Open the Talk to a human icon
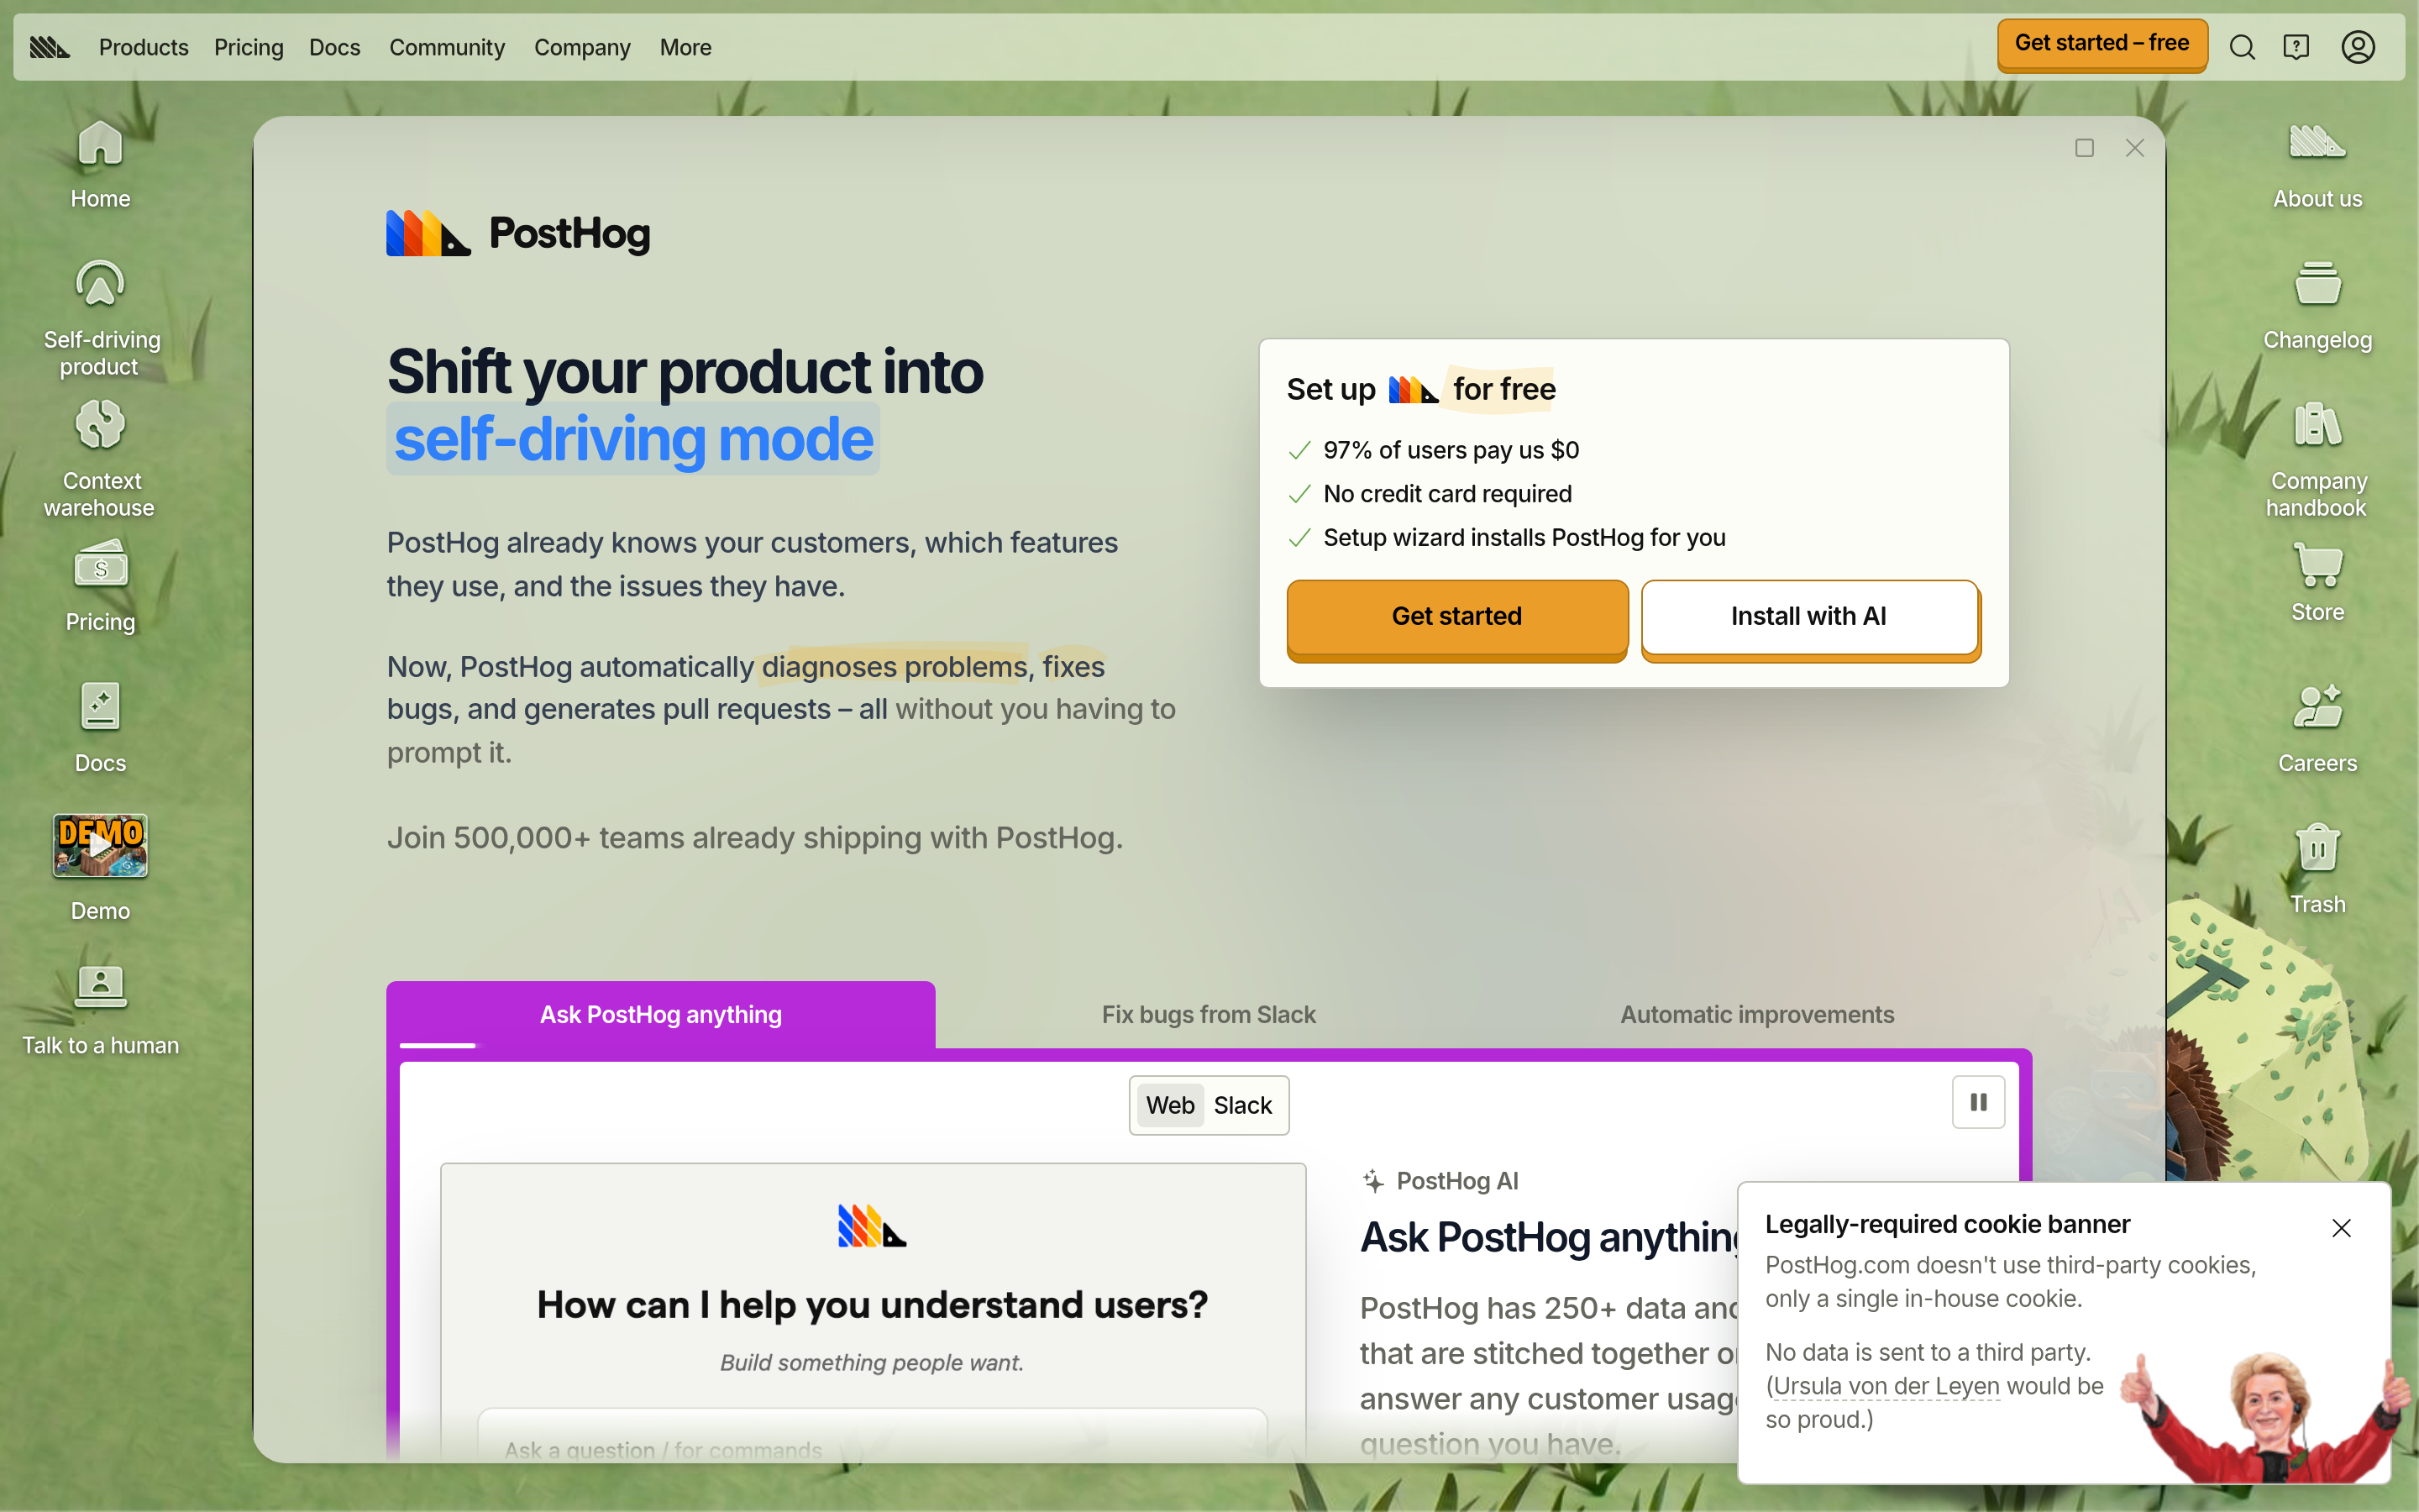Image resolution: width=2419 pixels, height=1512 pixels. (x=100, y=1010)
